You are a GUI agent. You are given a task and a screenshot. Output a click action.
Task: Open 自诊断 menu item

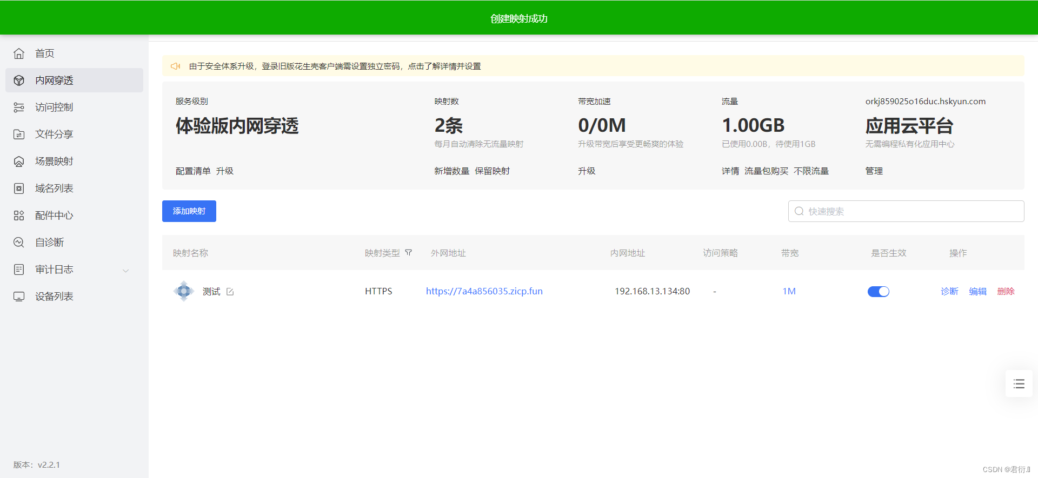[75, 243]
